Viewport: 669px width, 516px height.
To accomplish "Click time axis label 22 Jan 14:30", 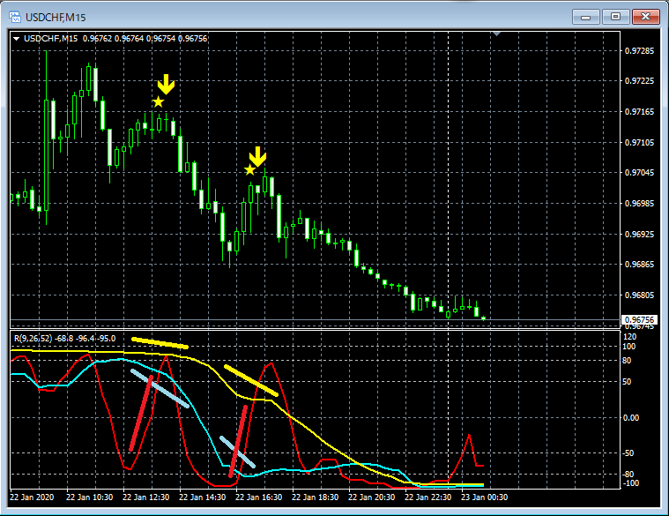I will tap(202, 497).
